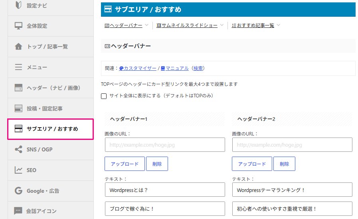
Task: Click アップロード button for ヘッダーバナー2
Action: coord(252,164)
